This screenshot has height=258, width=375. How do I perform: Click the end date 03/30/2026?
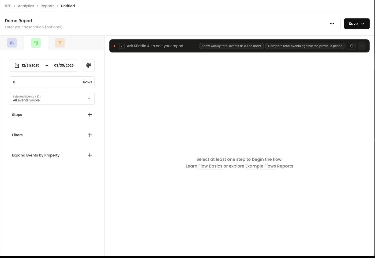(x=64, y=65)
